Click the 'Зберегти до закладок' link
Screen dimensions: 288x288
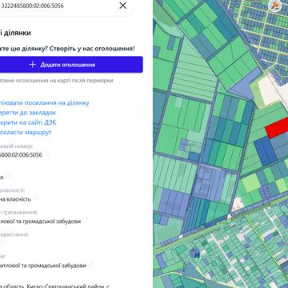point(28,113)
